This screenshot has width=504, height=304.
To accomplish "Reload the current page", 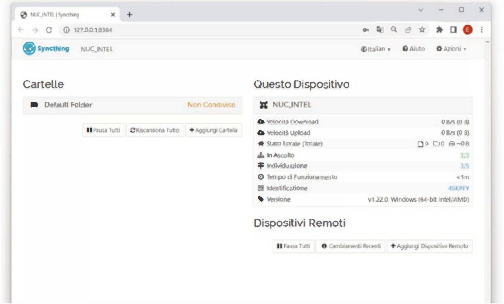I will (49, 30).
